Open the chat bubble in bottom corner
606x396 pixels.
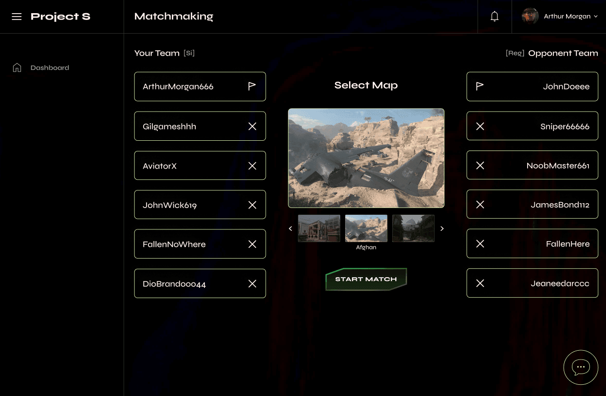click(x=581, y=367)
